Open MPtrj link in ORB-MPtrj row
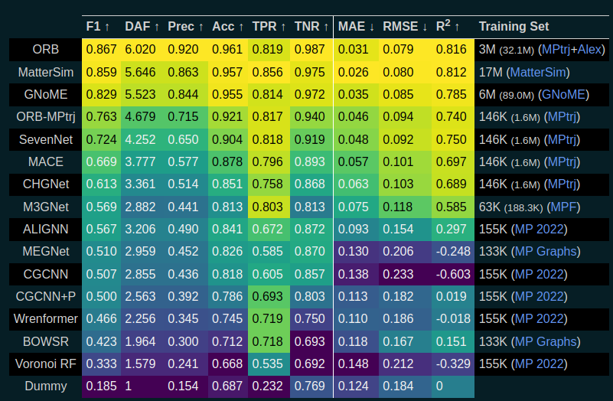The image size is (613, 401). (x=562, y=117)
